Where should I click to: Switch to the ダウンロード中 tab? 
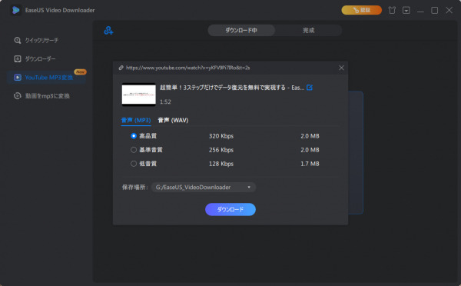click(241, 30)
